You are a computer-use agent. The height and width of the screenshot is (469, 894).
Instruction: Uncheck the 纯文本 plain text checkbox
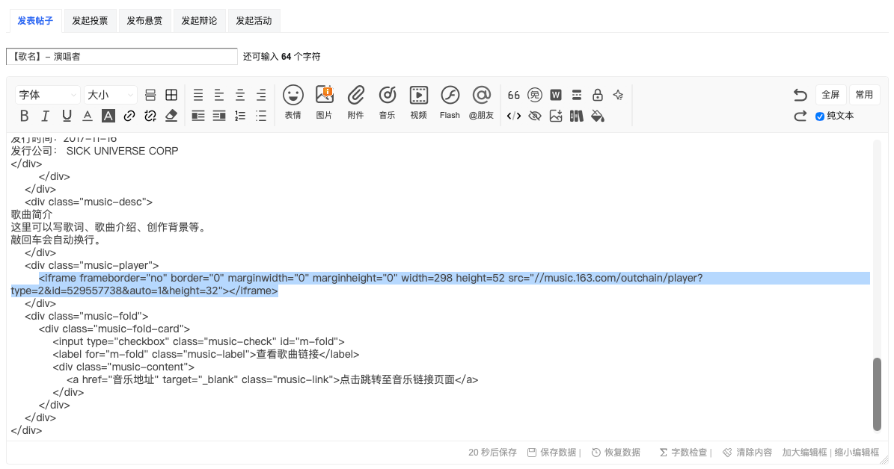click(x=820, y=116)
